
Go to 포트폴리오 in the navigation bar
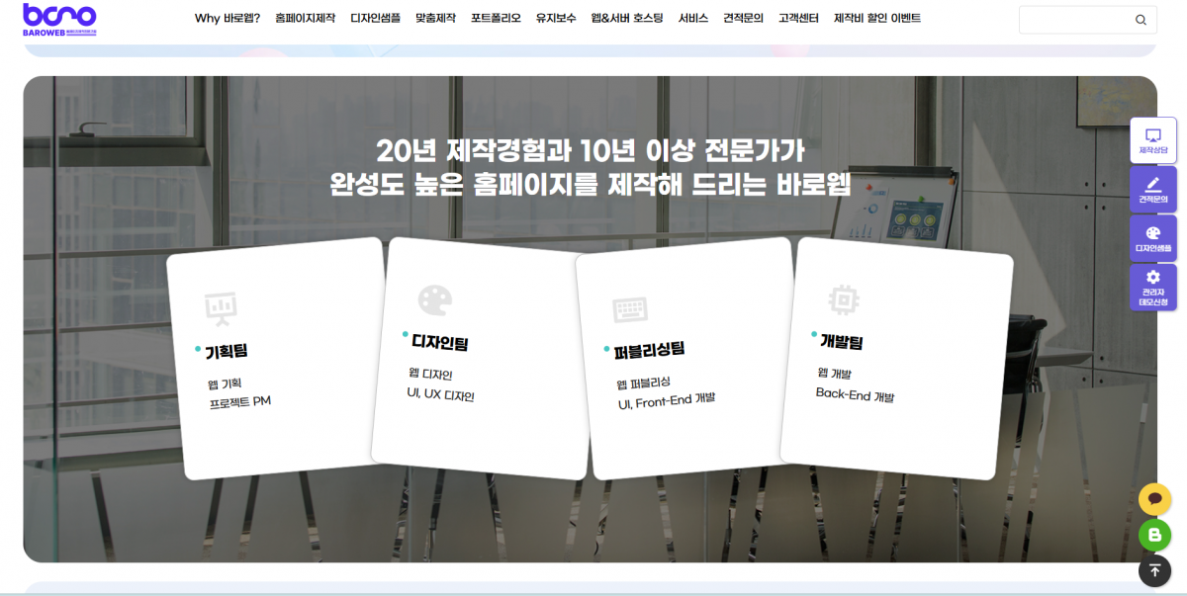(x=496, y=19)
